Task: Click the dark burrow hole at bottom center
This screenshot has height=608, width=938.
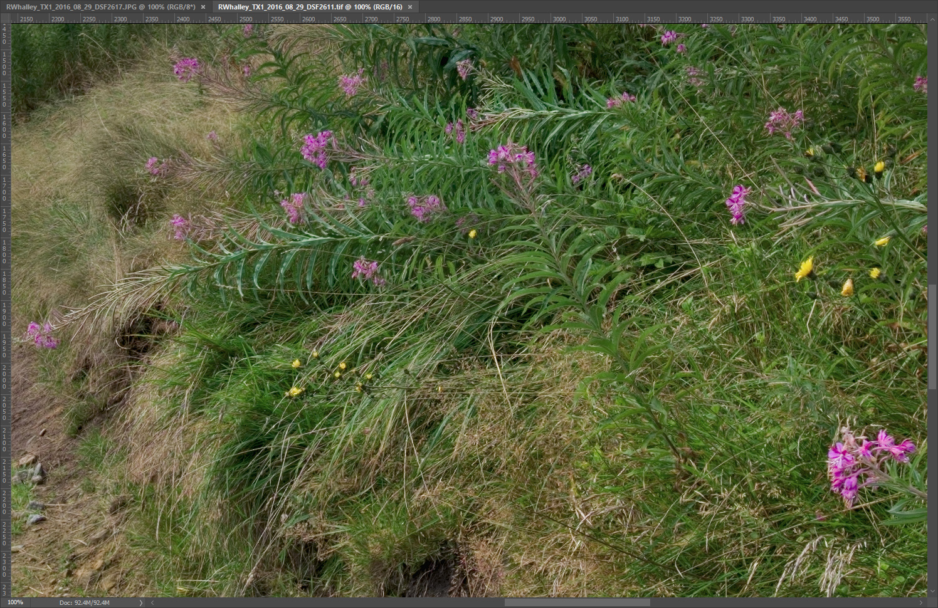Action: tap(433, 574)
